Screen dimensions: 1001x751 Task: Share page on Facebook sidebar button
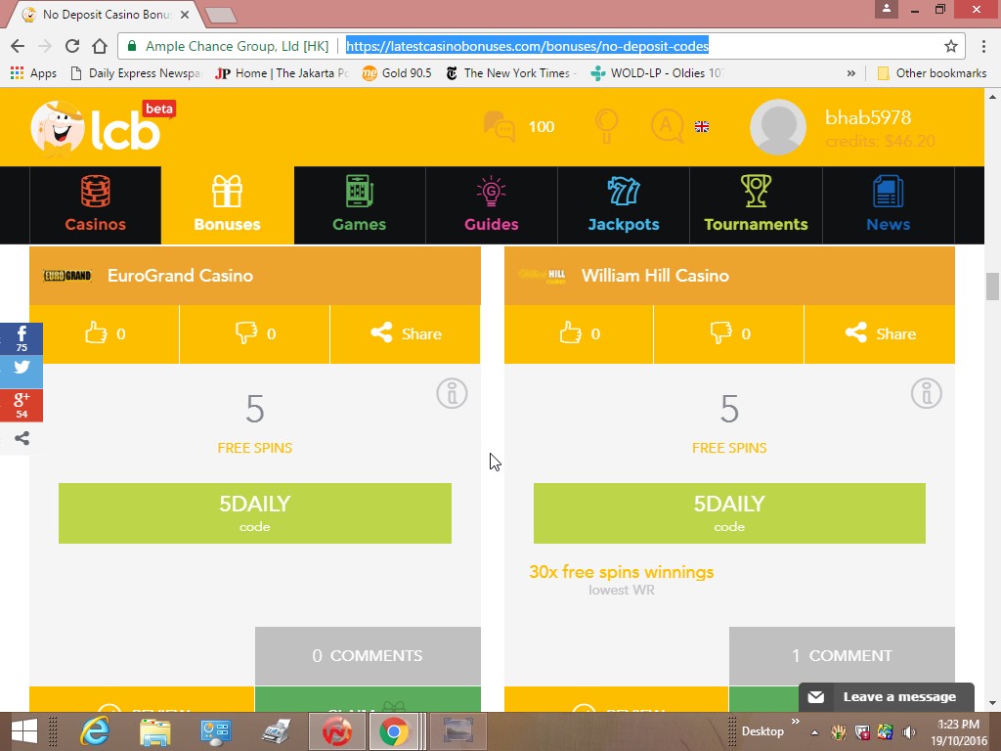pos(22,338)
